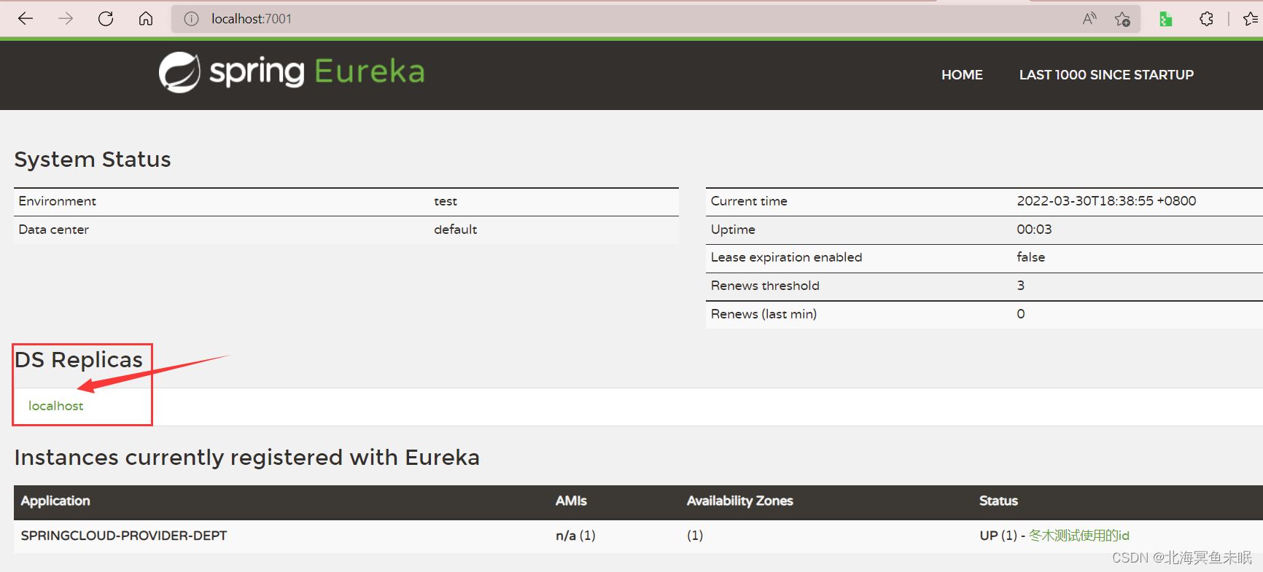
Task: Open the localhost replica link
Action: pos(55,406)
